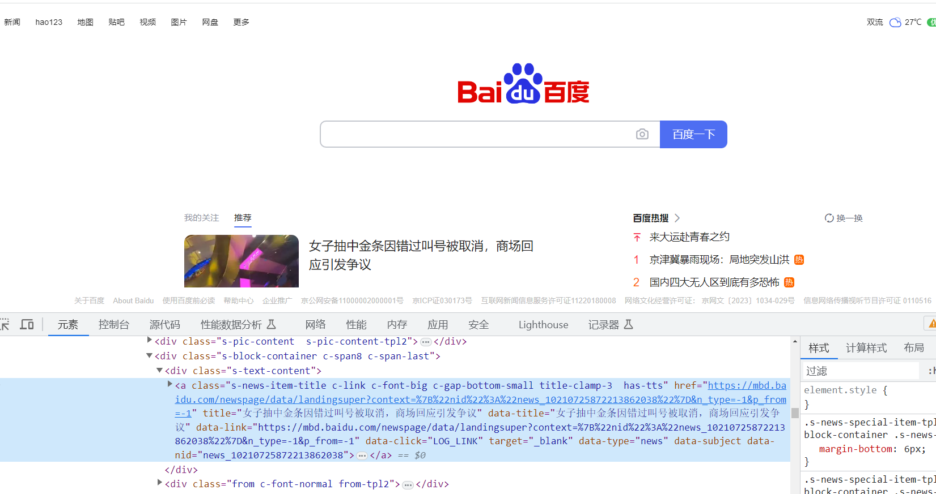Open the hao123 link
936x494 pixels.
(x=49, y=22)
